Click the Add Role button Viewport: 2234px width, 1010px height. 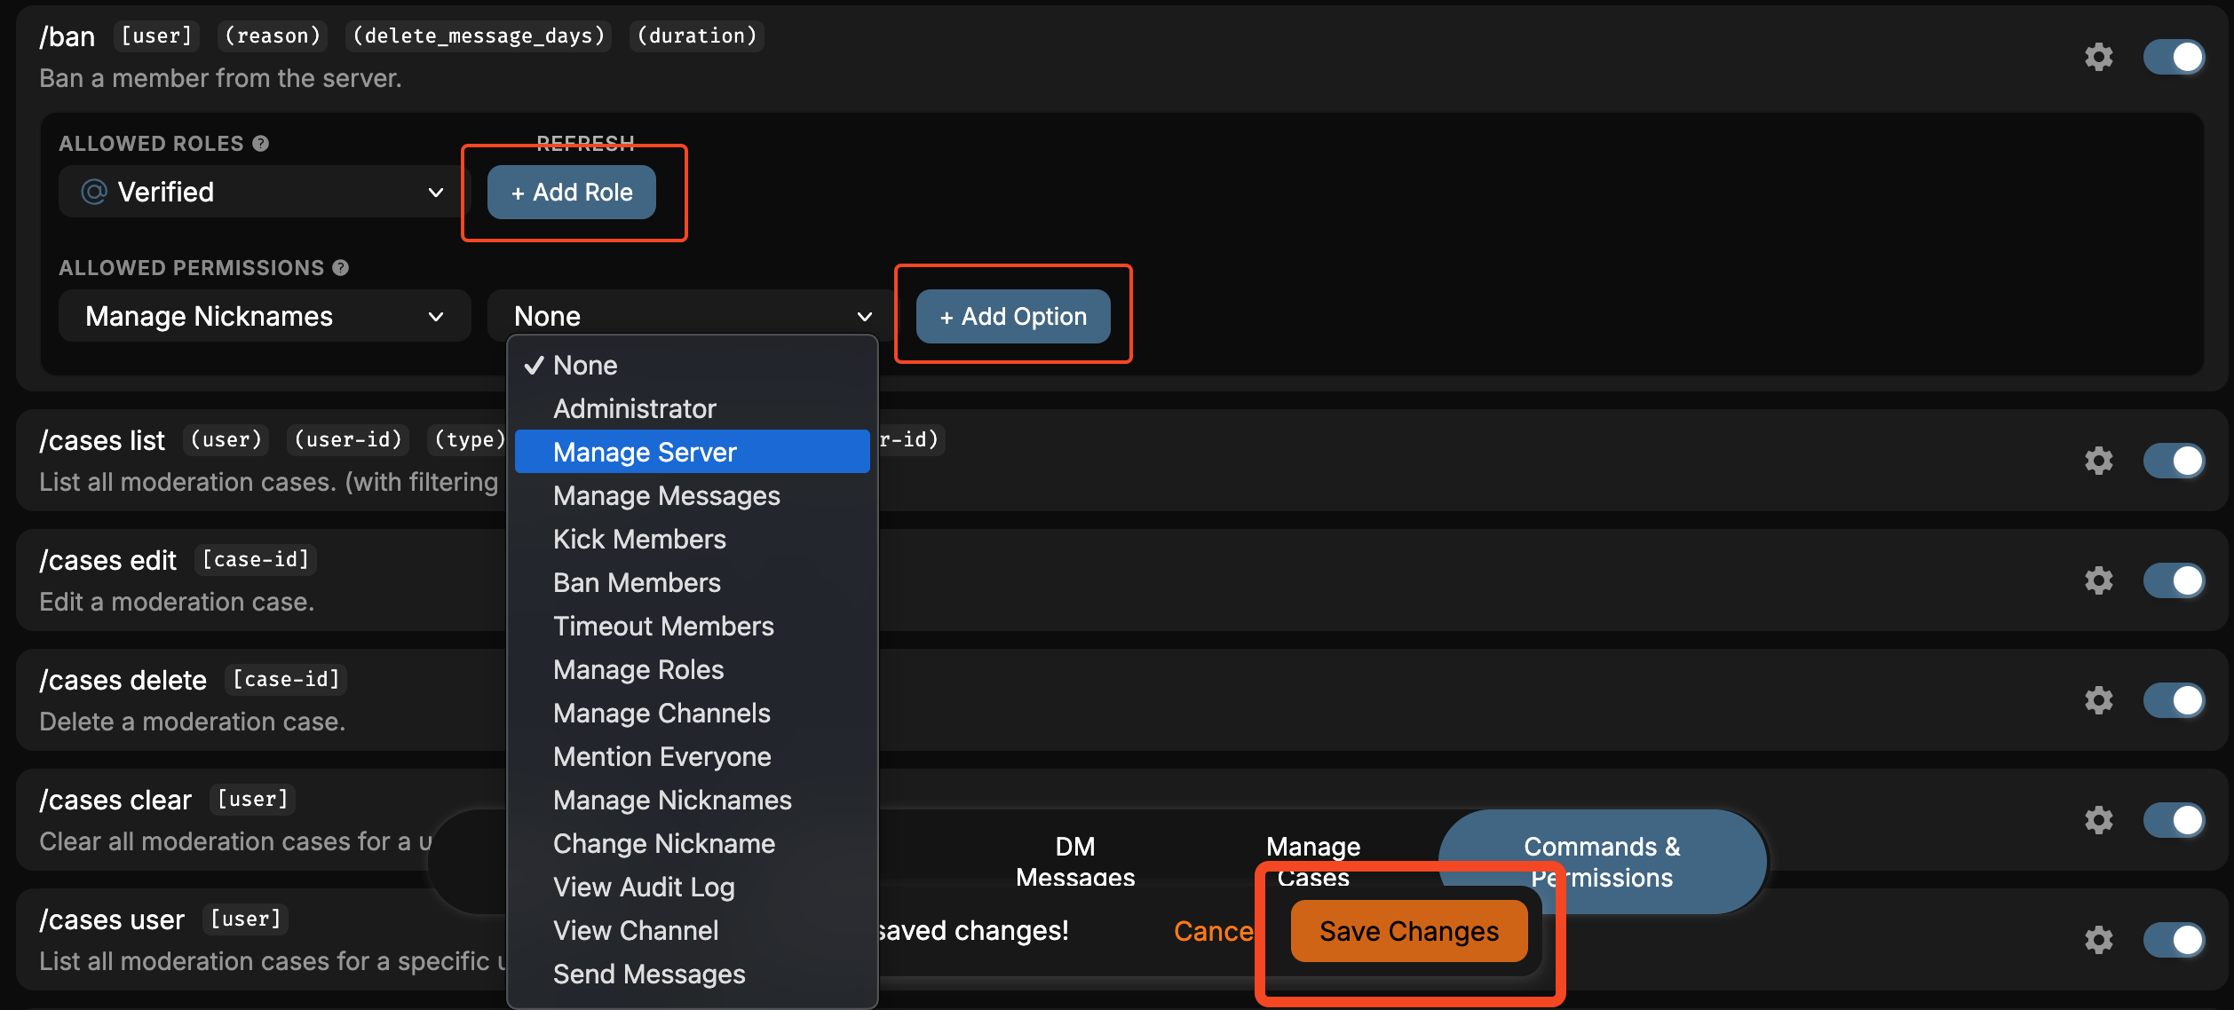pos(572,192)
